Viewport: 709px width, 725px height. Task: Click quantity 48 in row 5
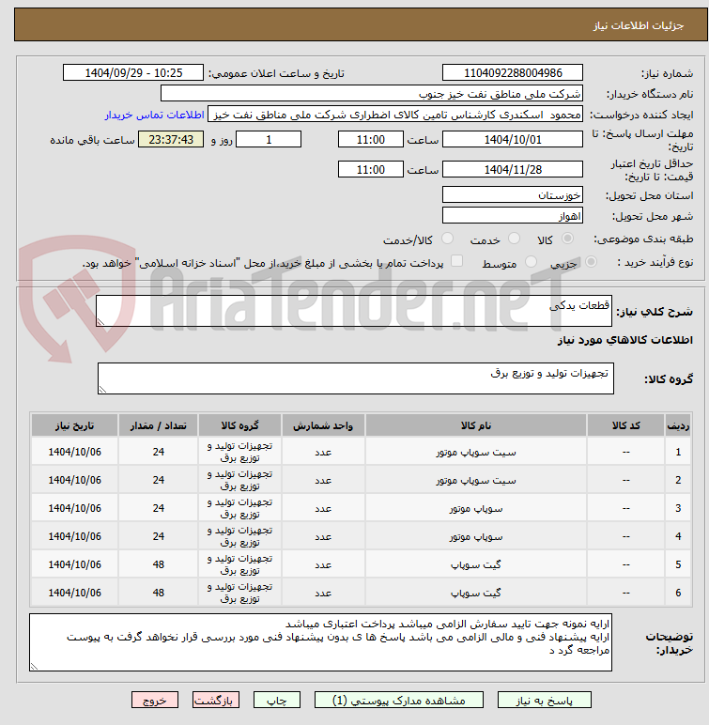pyautogui.click(x=158, y=564)
